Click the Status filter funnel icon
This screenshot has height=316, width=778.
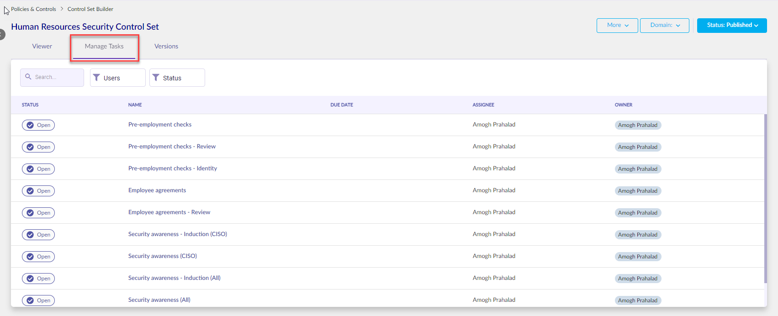pos(156,78)
